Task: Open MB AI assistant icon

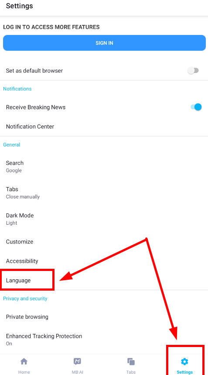Action: 77,361
